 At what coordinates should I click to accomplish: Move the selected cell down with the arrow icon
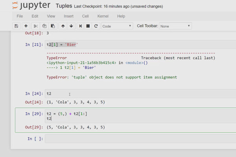[71, 26]
